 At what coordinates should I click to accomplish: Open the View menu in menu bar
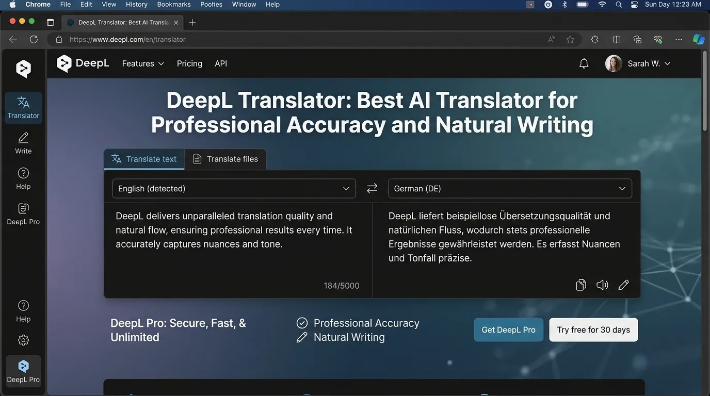pos(109,5)
